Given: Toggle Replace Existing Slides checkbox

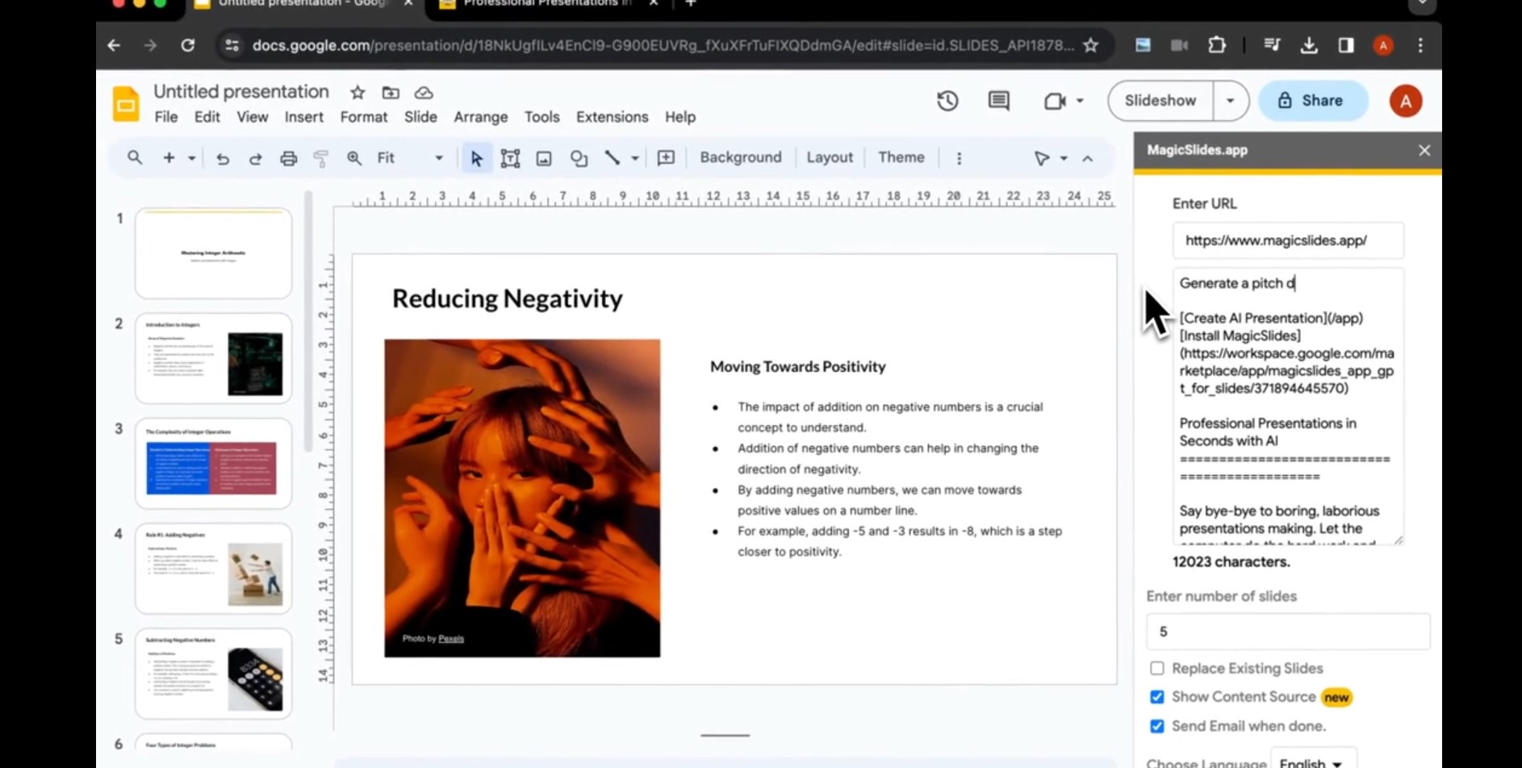Looking at the screenshot, I should 1157,668.
